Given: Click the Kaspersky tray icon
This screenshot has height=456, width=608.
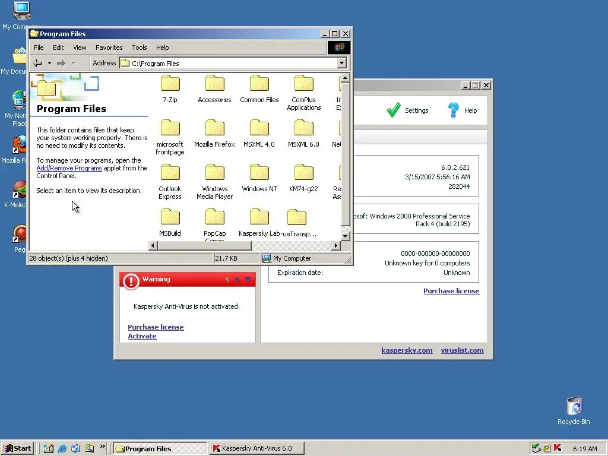Looking at the screenshot, I should click(558, 448).
